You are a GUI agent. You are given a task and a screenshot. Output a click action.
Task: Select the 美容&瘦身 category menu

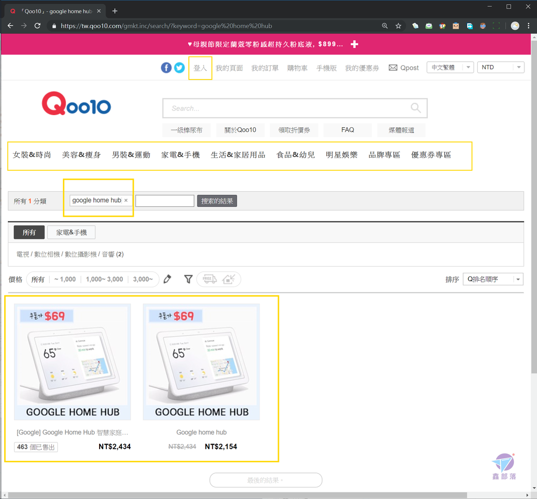[x=81, y=155]
